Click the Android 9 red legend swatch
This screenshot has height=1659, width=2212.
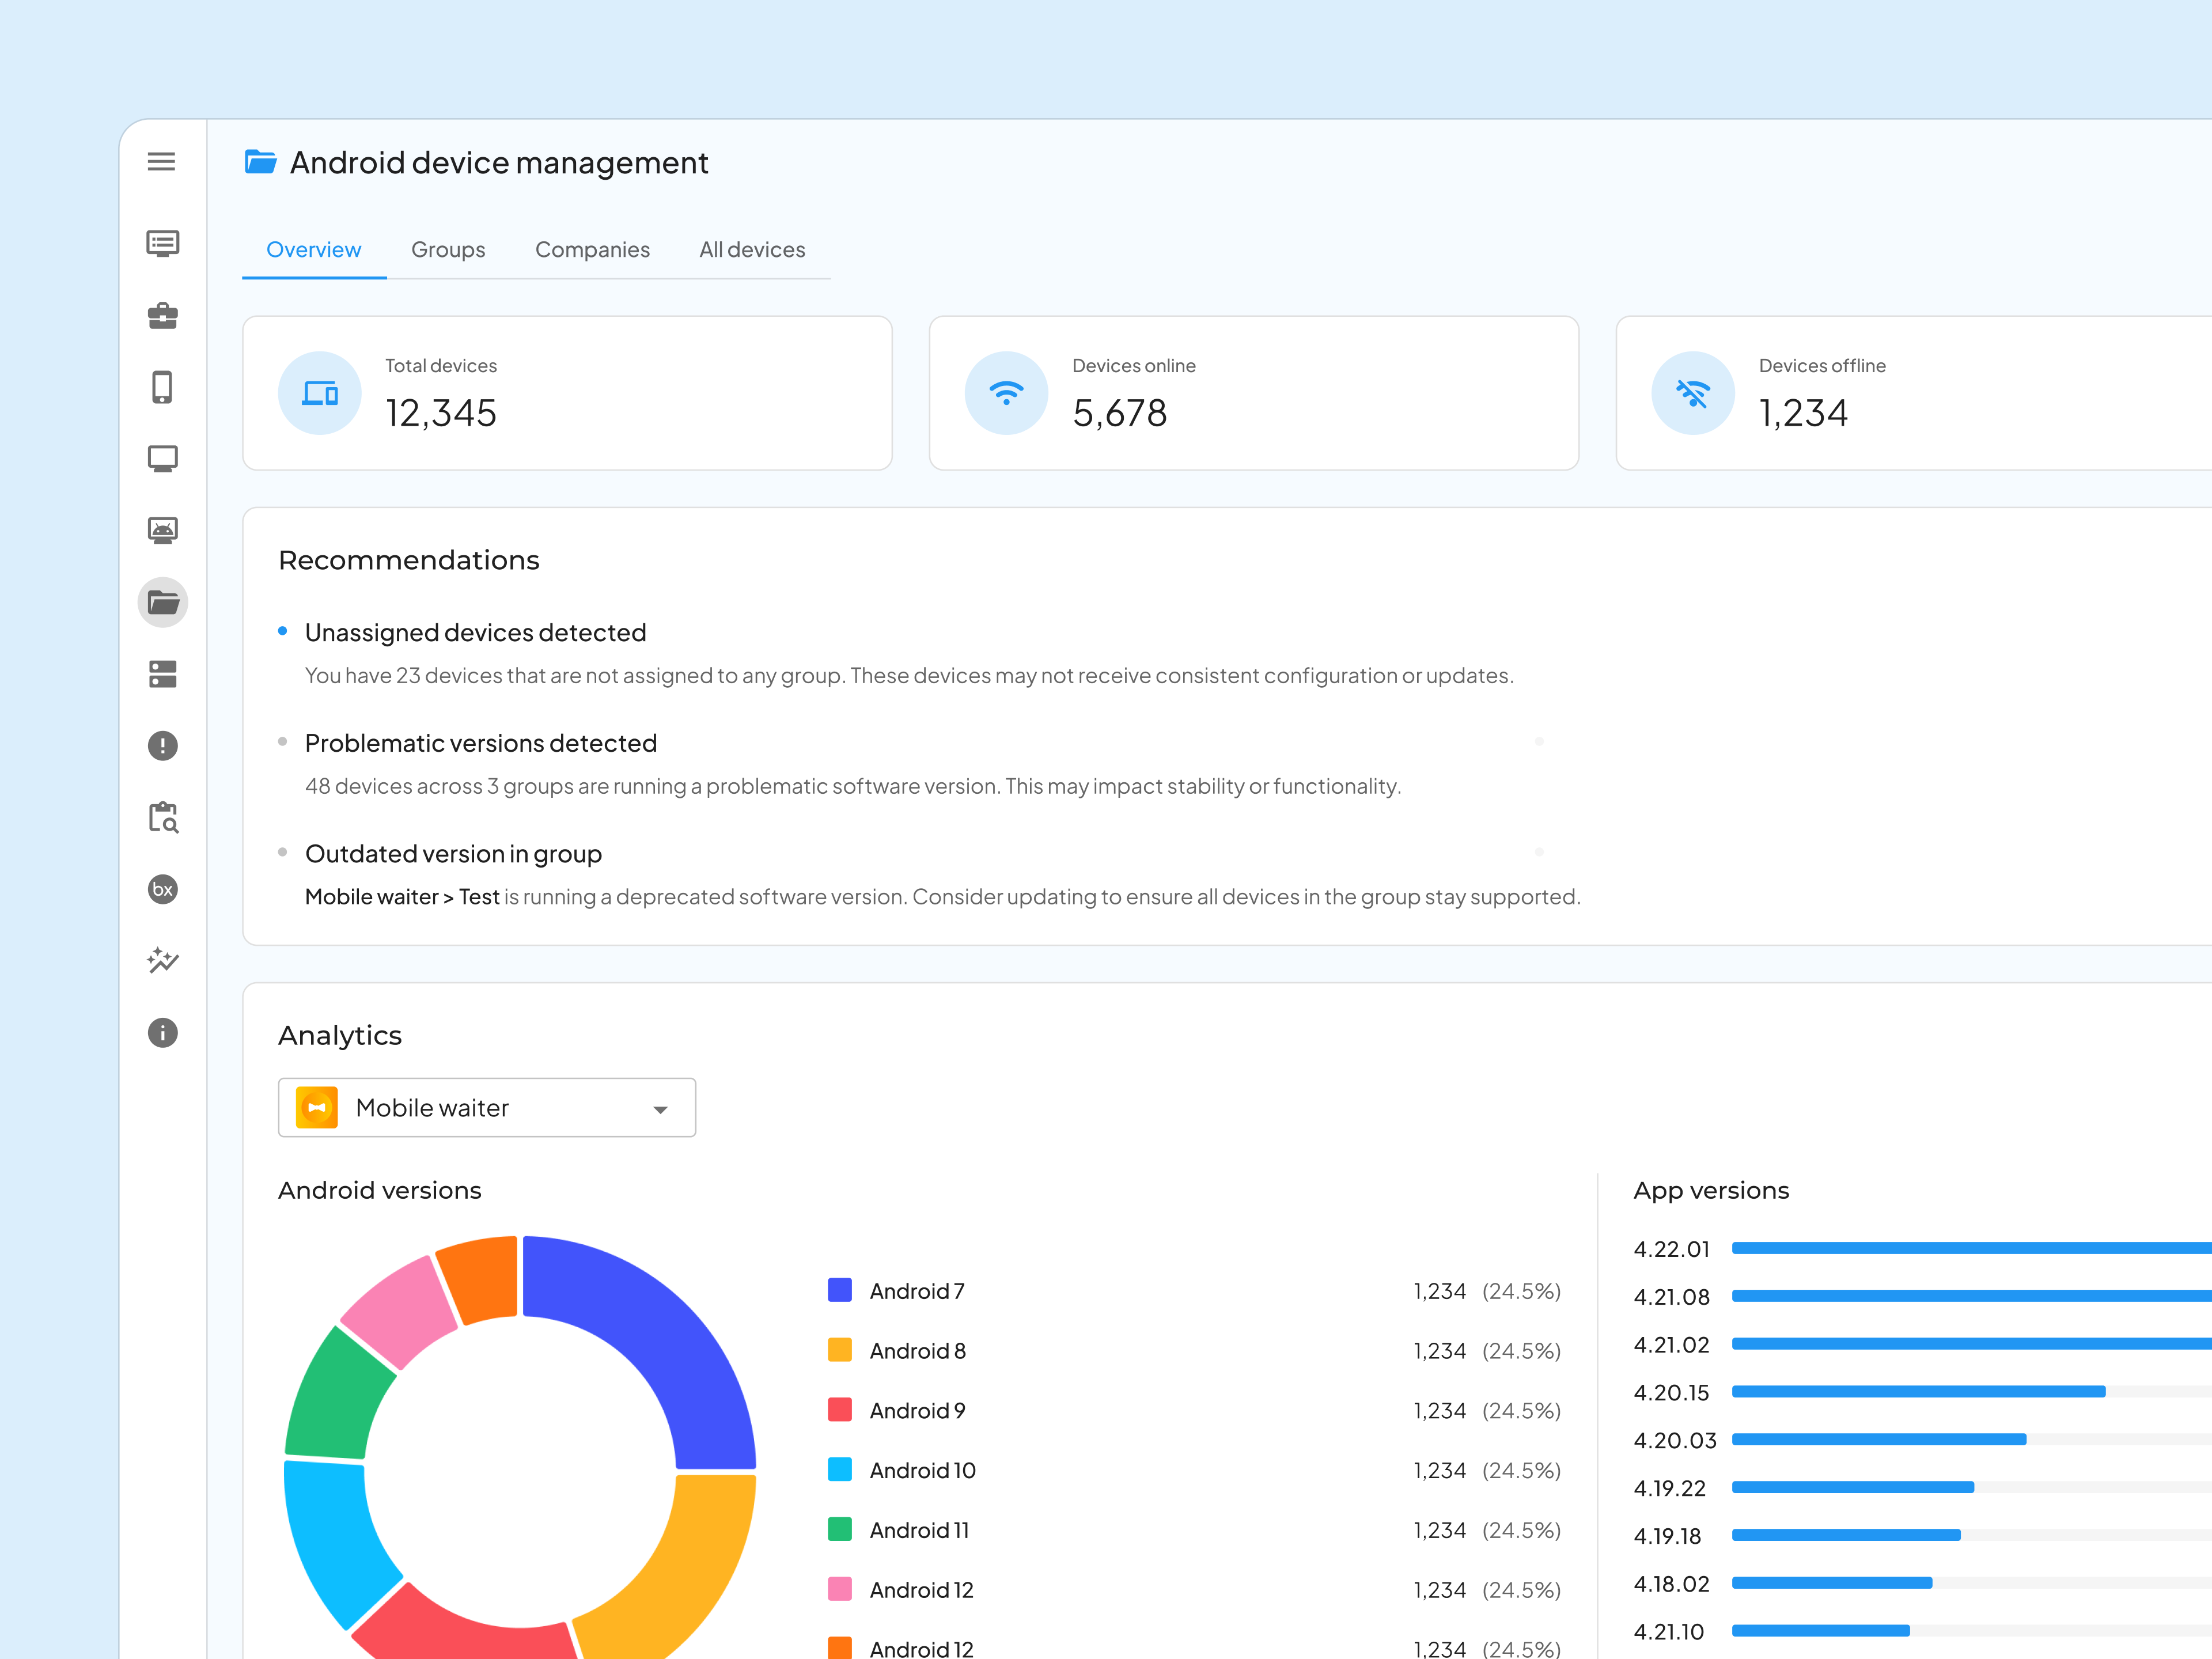tap(840, 1410)
